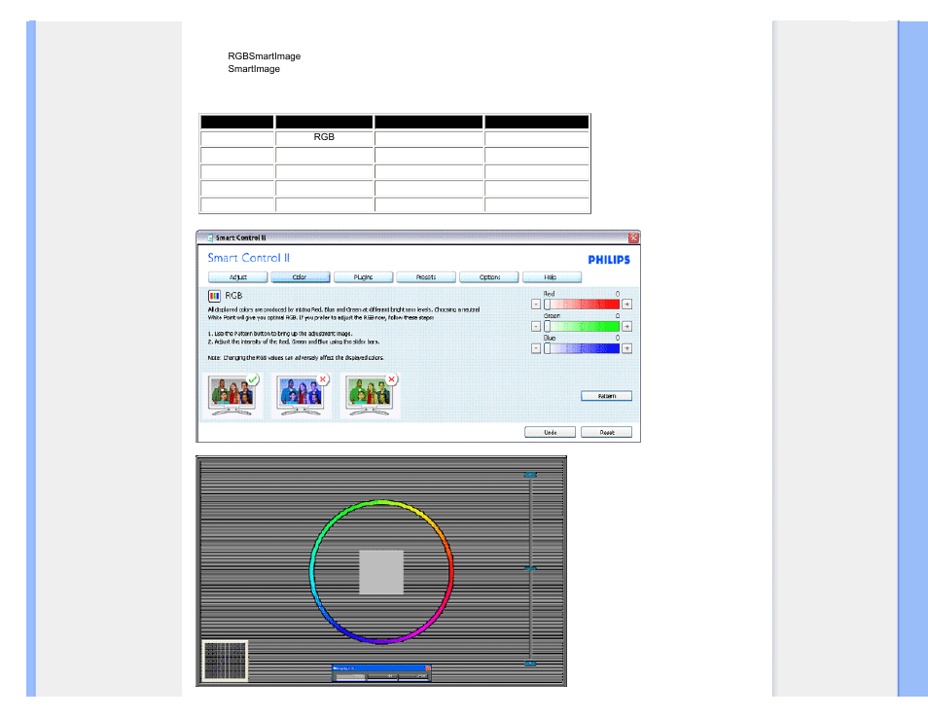Screen dimensions: 928x718
Task: Open the Presets tab
Action: (x=426, y=277)
